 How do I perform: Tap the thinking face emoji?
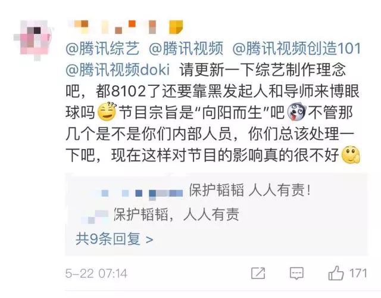pos(351,155)
